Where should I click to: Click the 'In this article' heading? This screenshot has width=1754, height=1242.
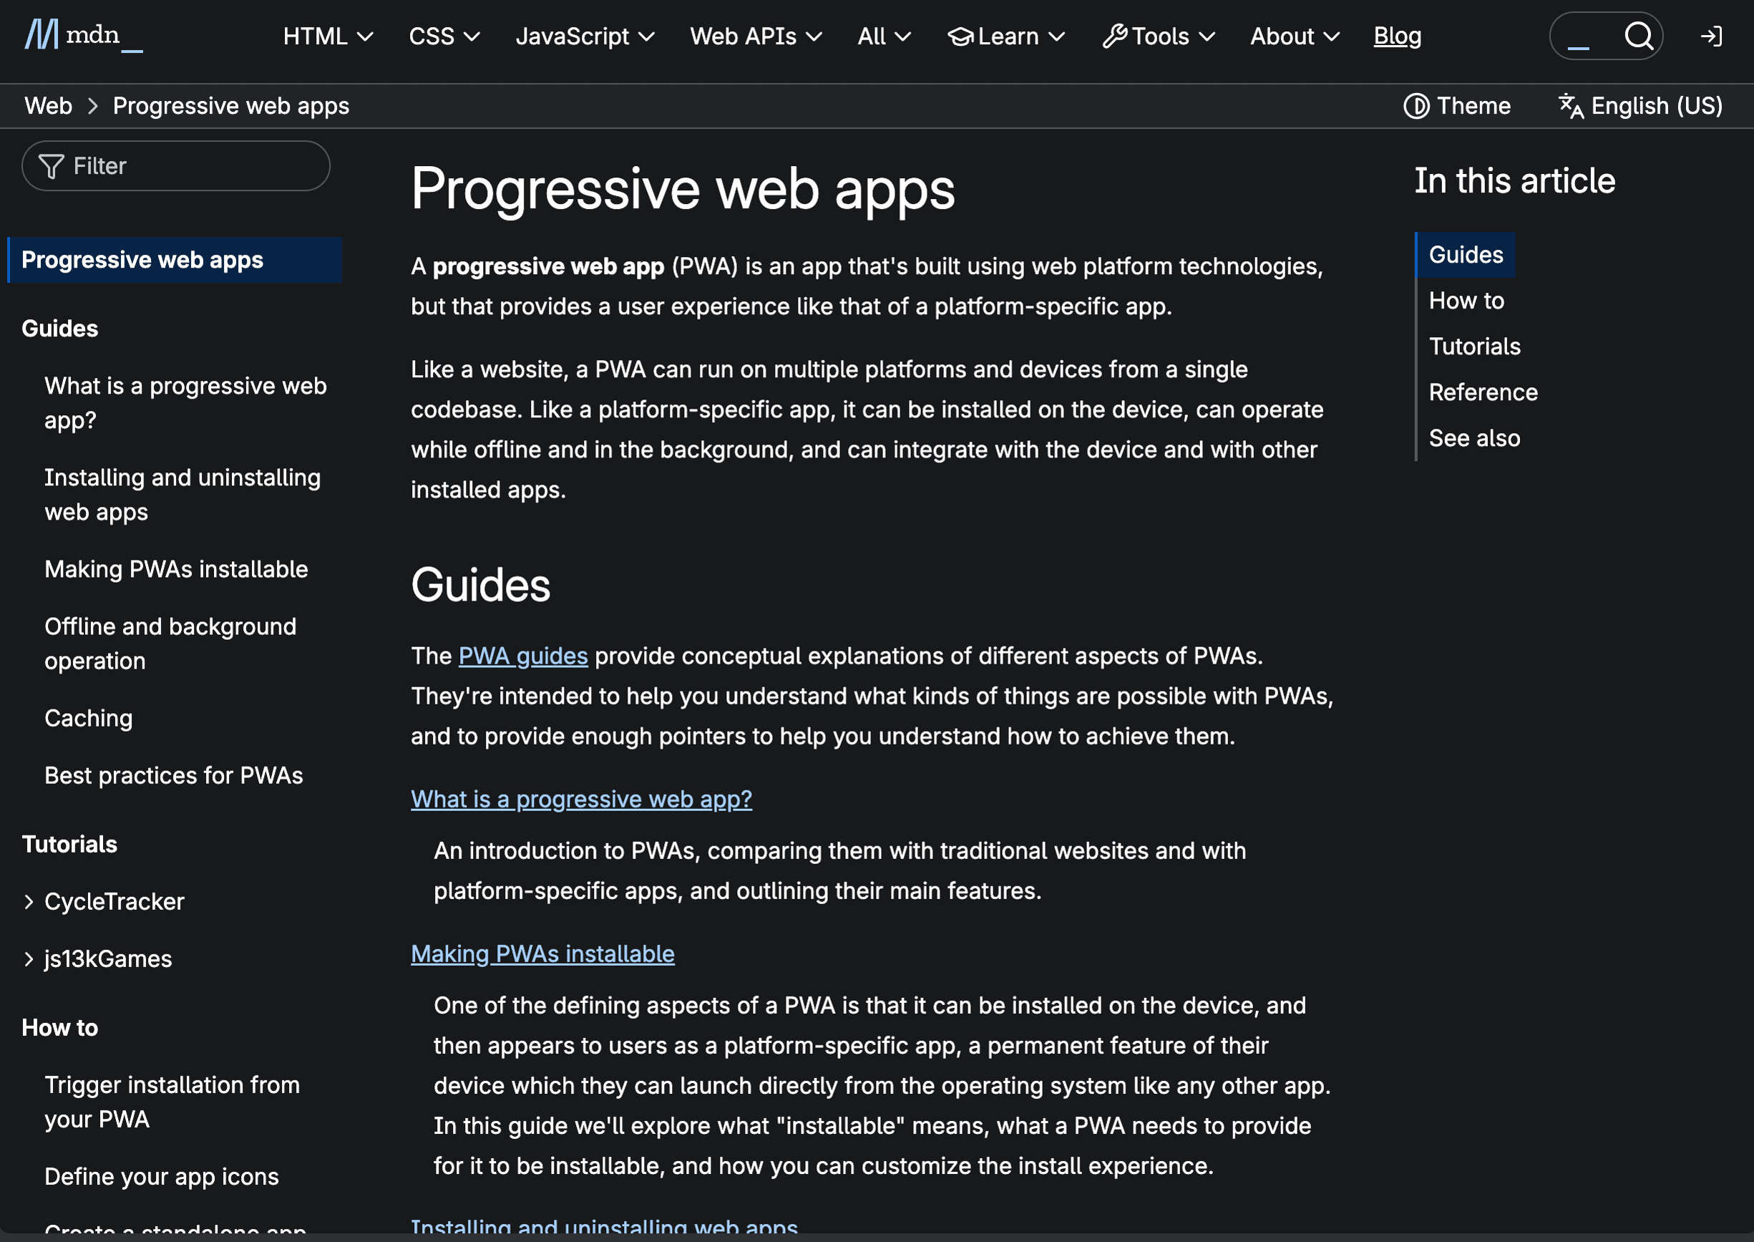(x=1515, y=181)
